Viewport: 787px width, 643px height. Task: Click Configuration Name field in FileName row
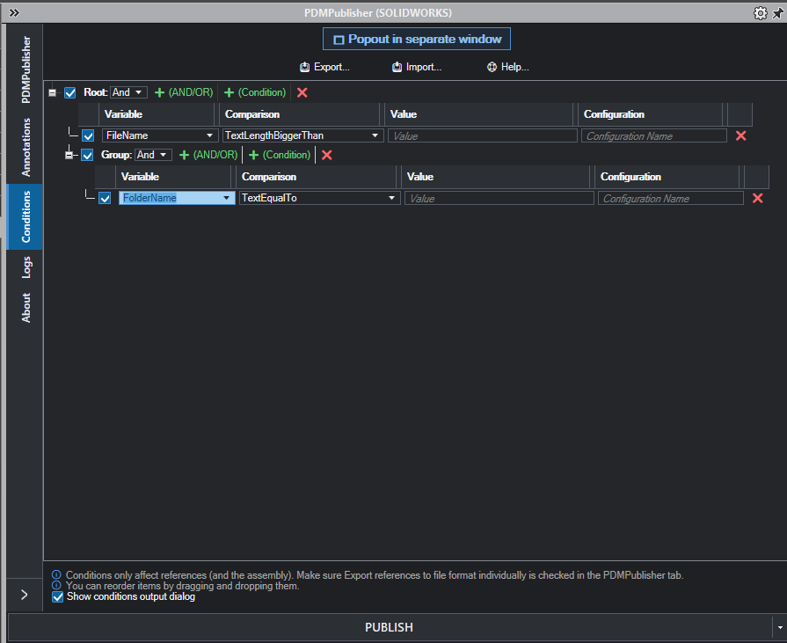[654, 136]
